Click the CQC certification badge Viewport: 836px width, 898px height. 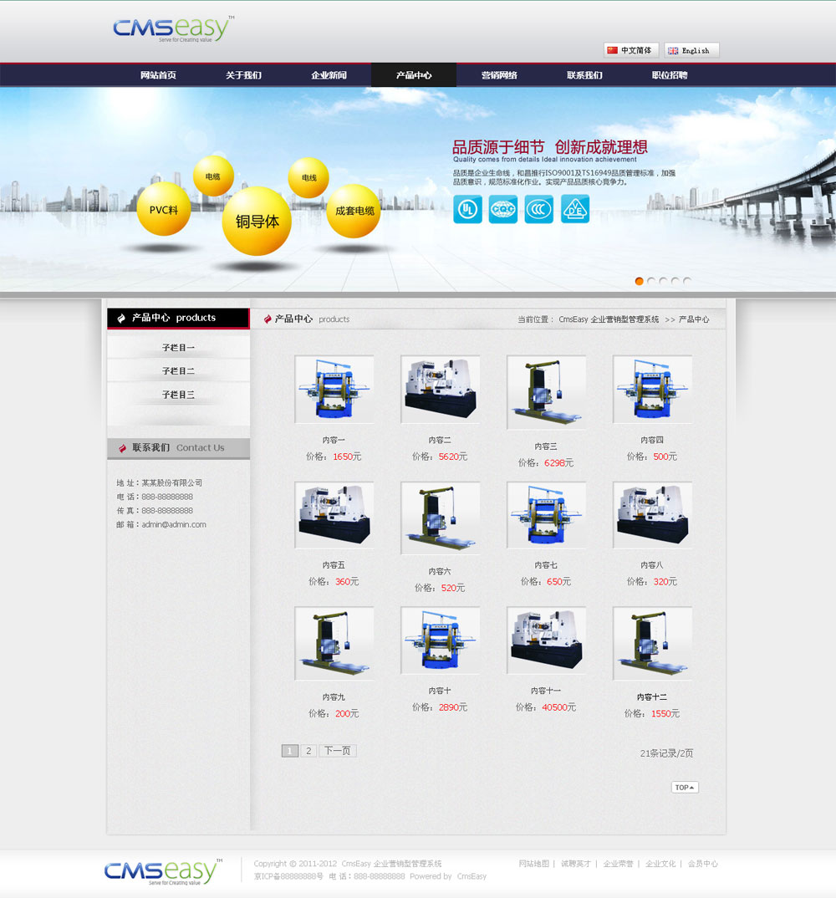(x=503, y=209)
